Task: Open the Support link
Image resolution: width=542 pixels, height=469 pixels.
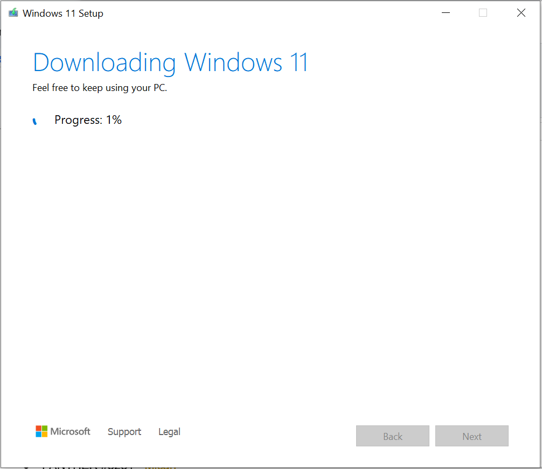Action: coord(124,432)
